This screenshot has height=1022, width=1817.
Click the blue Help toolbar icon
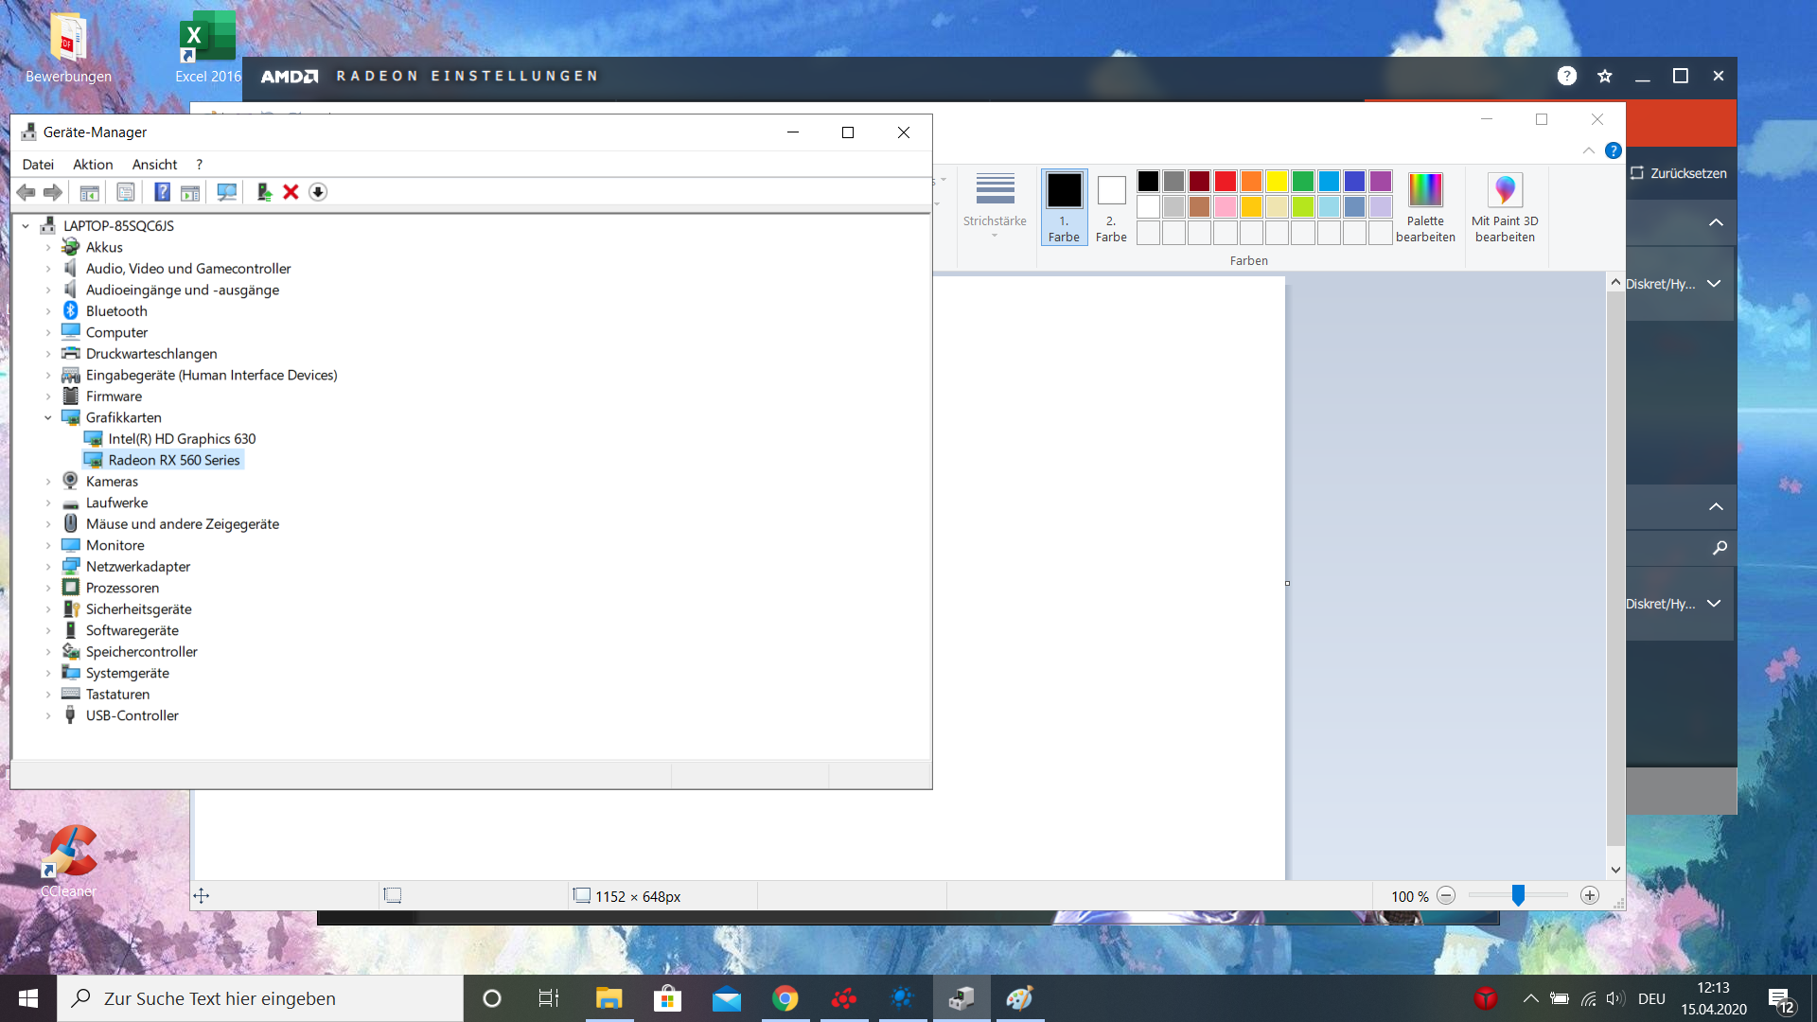[162, 192]
